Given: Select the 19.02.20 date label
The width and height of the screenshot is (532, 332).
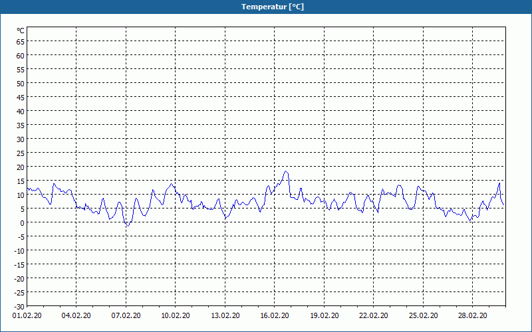Looking at the screenshot, I should click(325, 315).
